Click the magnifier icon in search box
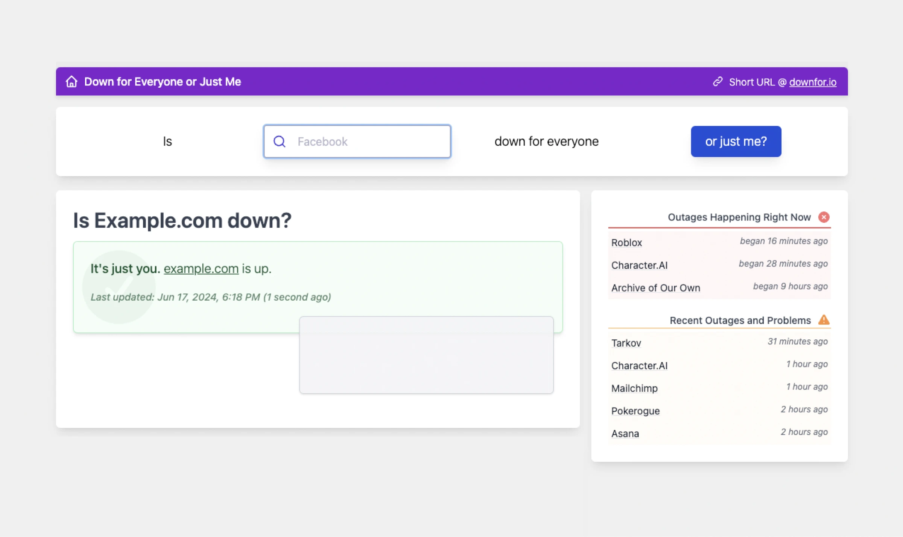Viewport: 903px width, 537px height. (279, 141)
